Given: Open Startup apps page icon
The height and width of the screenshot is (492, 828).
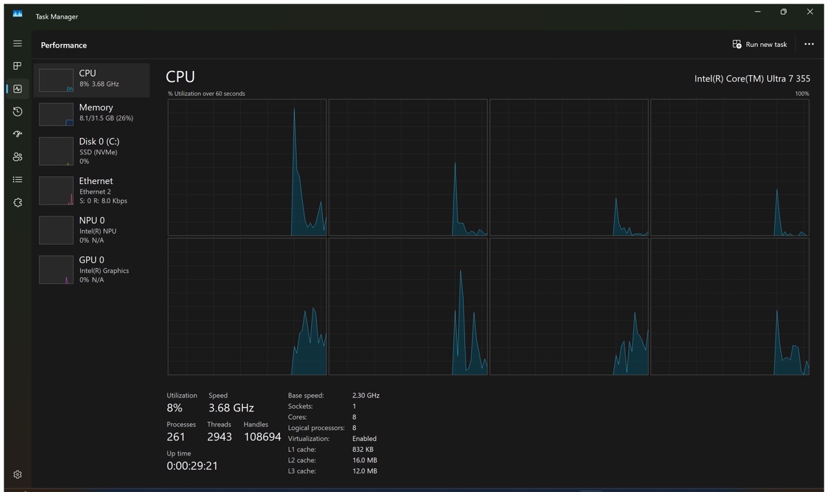Looking at the screenshot, I should [17, 134].
